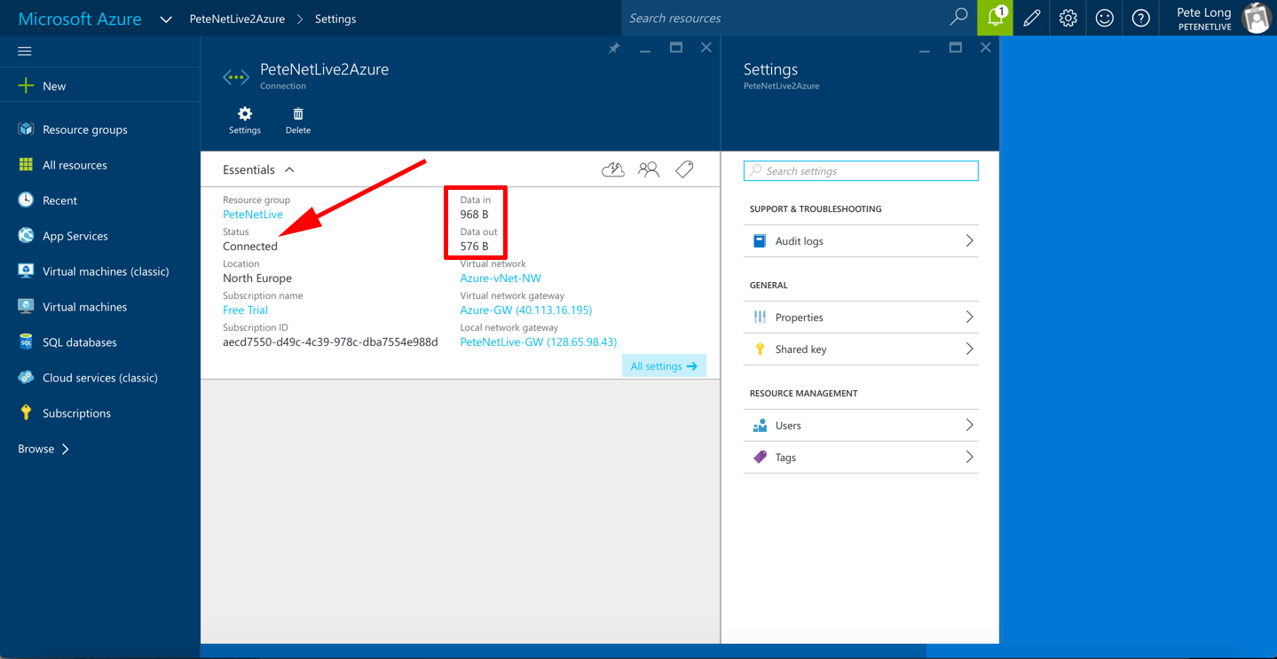Select the SQL databases sidebar icon
This screenshot has height=659, width=1277.
26,342
